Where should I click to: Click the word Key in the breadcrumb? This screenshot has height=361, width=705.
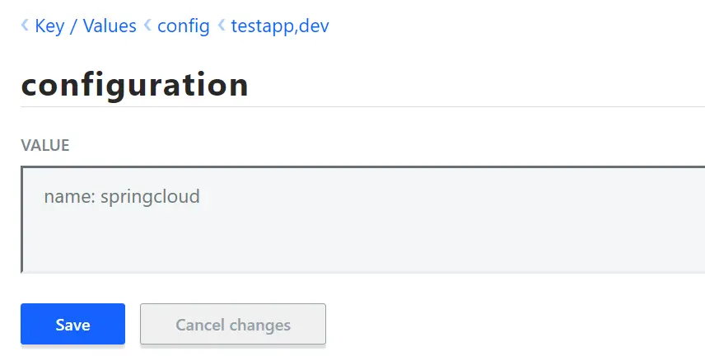coord(49,26)
